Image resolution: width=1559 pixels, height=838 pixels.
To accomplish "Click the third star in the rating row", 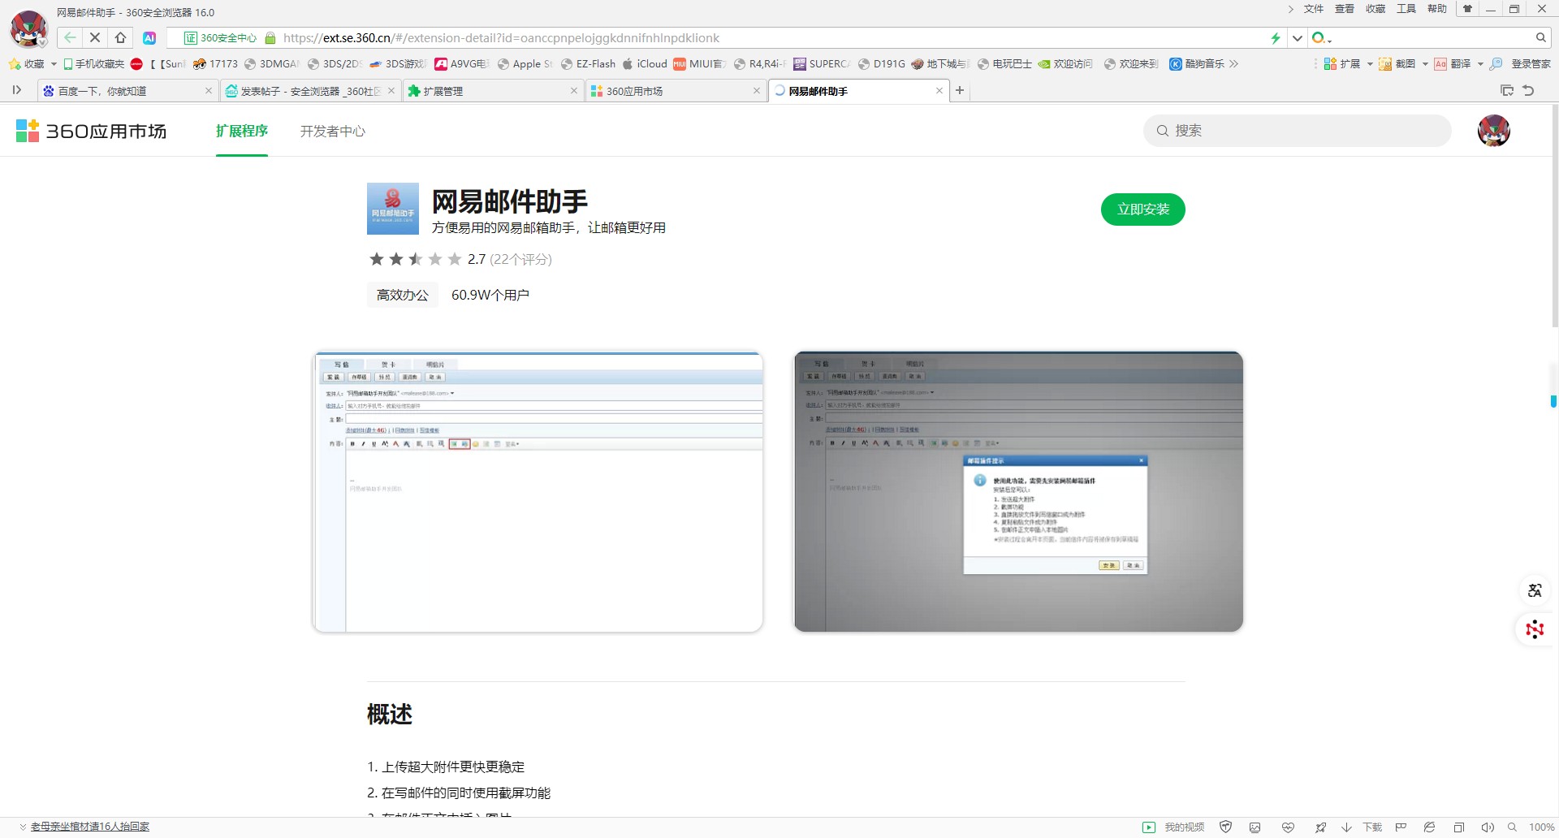I will click(414, 258).
